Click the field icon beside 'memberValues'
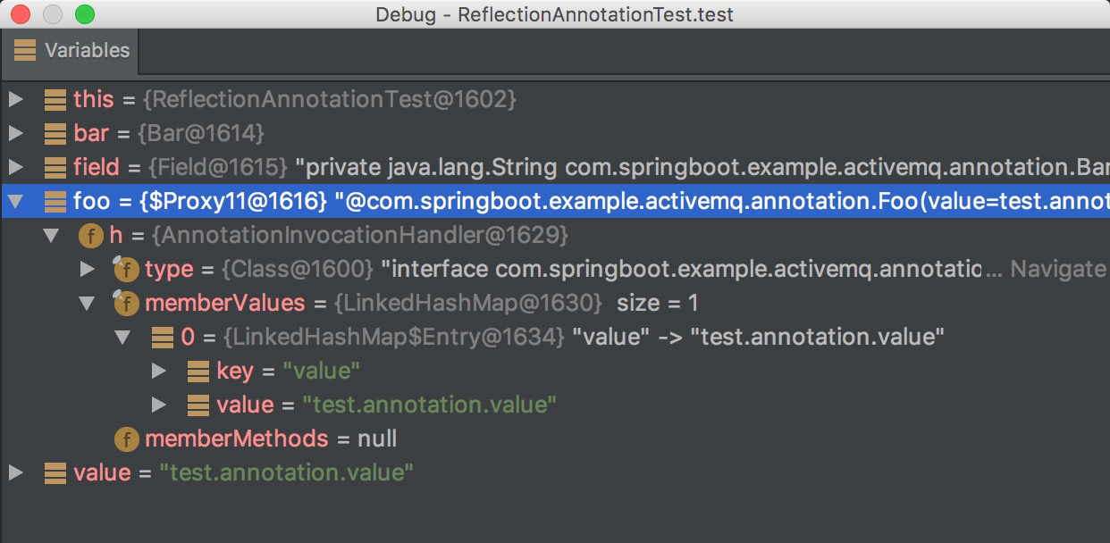 point(125,303)
